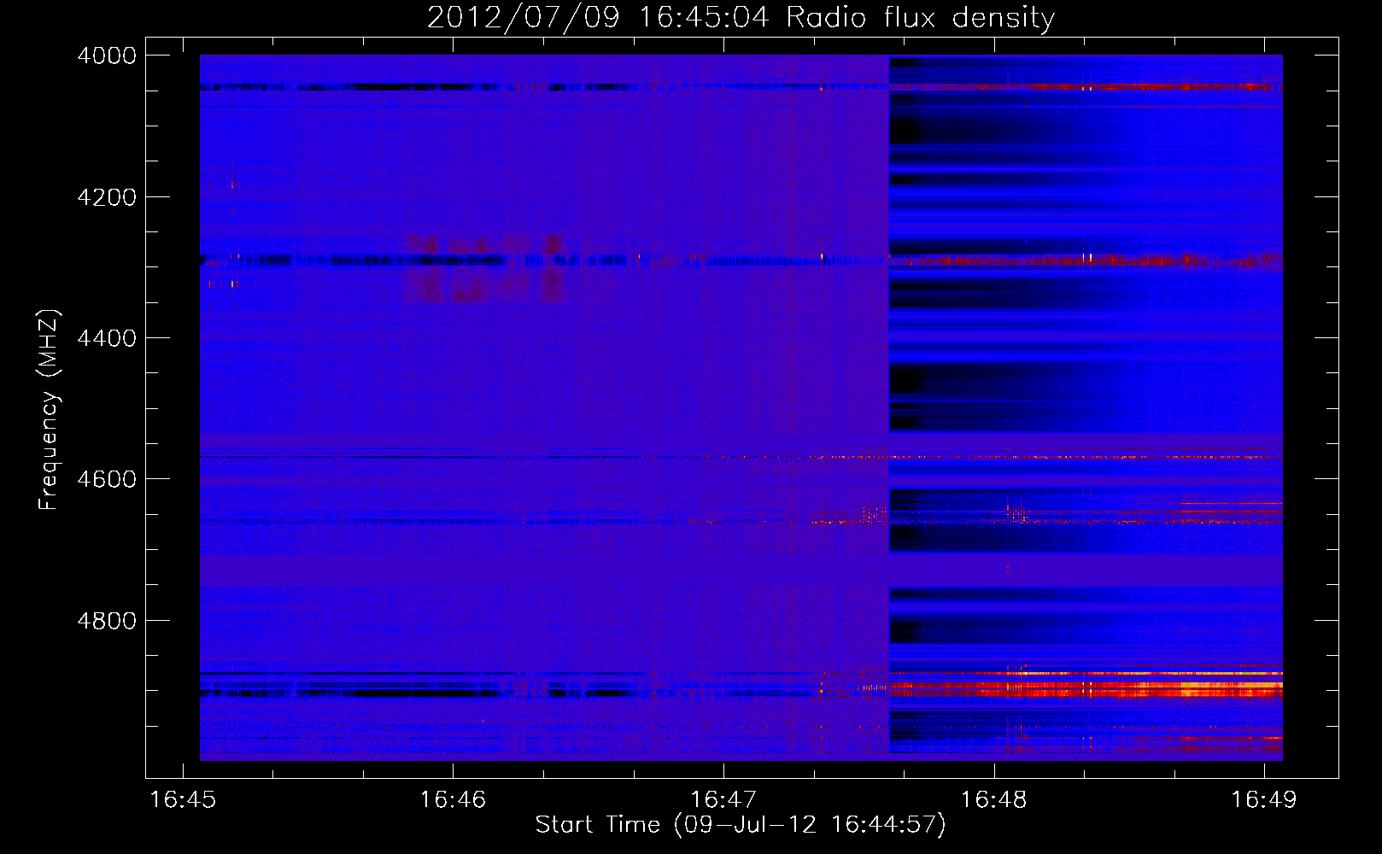The image size is (1382, 854).
Task: Click the 4800 frequency tick label
Action: (x=107, y=621)
